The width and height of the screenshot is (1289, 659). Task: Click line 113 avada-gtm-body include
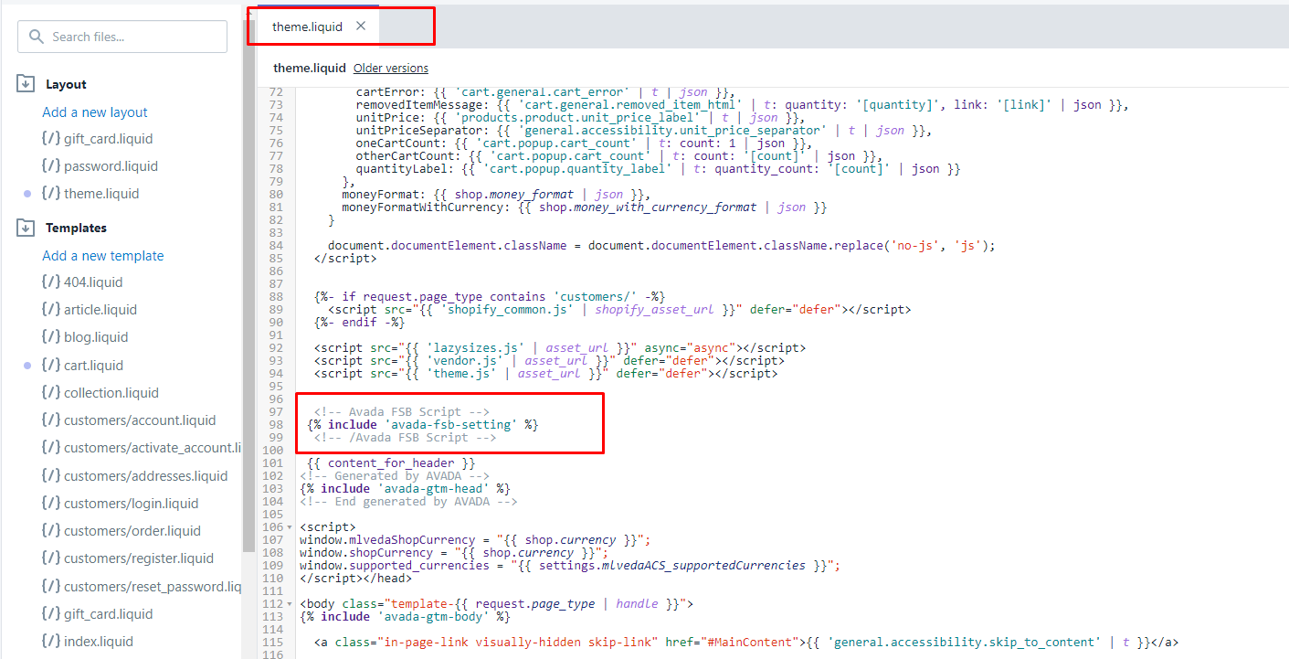tap(405, 617)
